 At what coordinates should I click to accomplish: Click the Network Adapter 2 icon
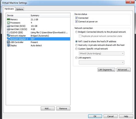8,39
